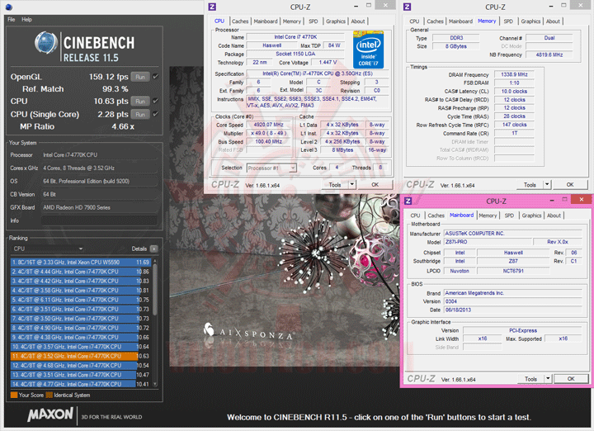
Task: Close the Mainboard CPU-Z window
Action: pyautogui.click(x=581, y=199)
